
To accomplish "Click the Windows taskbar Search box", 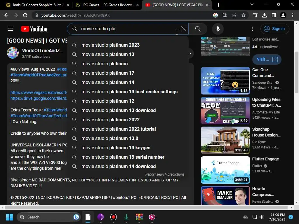I will click(x=49, y=217).
